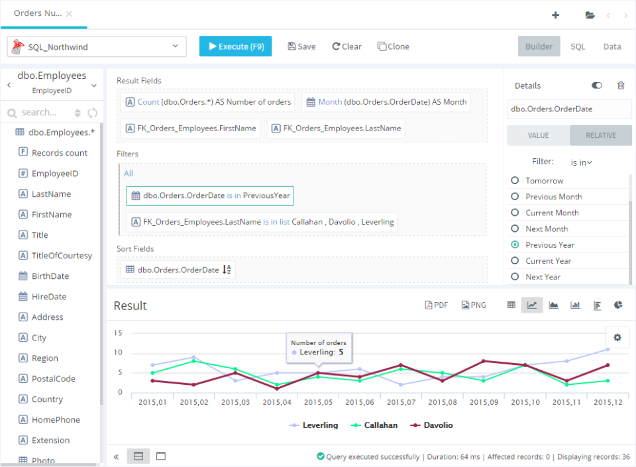The width and height of the screenshot is (636, 467).
Task: Open the SQL_Northwind connection dropdown
Action: click(x=175, y=46)
